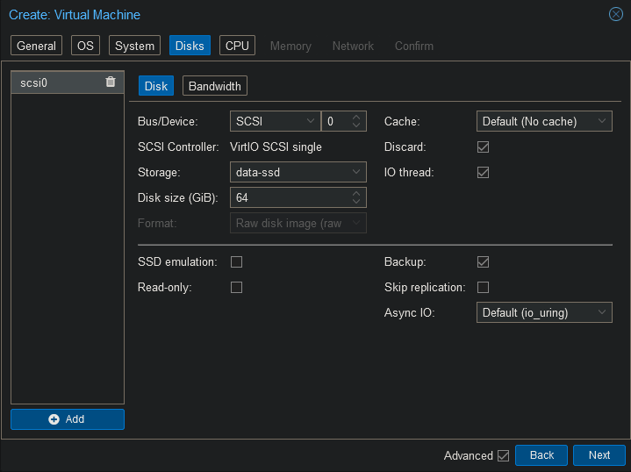The height and width of the screenshot is (472, 631).
Task: Delete the scsi0 disk using trash icon
Action: click(x=110, y=82)
